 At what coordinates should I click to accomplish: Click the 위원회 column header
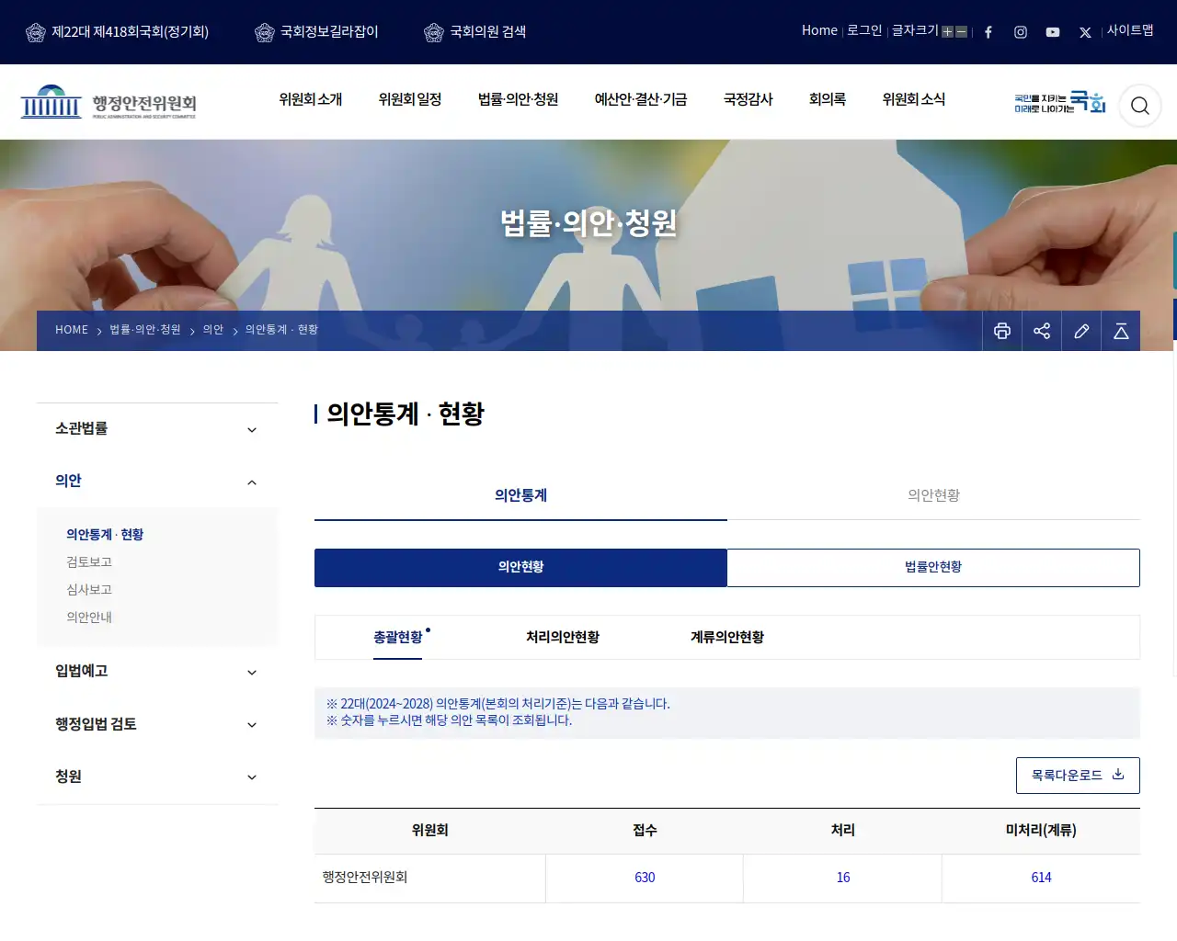pyautogui.click(x=429, y=831)
